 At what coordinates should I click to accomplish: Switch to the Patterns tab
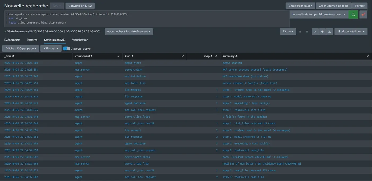point(32,40)
